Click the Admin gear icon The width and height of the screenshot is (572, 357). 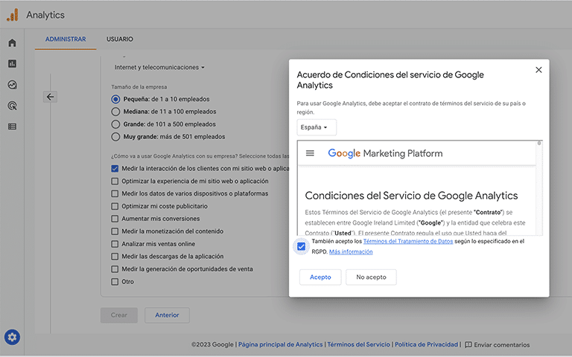(x=12, y=338)
